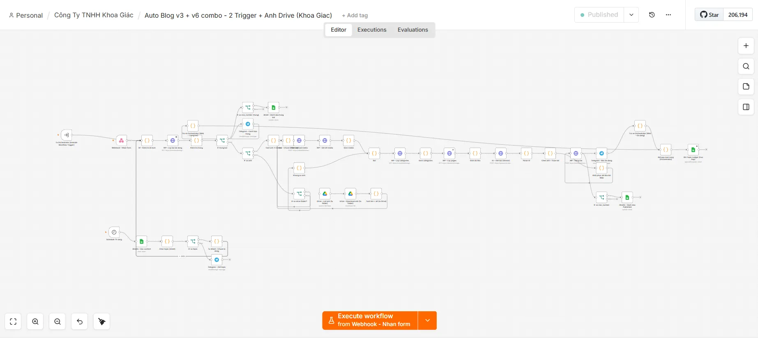Image resolution: width=758 pixels, height=338 pixels.
Task: Click the Published status button
Action: (x=599, y=15)
